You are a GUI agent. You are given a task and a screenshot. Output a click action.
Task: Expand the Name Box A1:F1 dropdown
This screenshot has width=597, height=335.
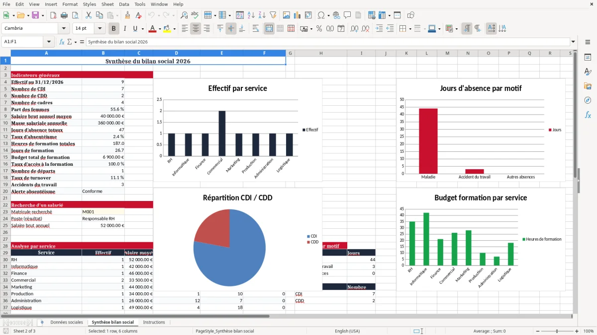click(x=49, y=42)
